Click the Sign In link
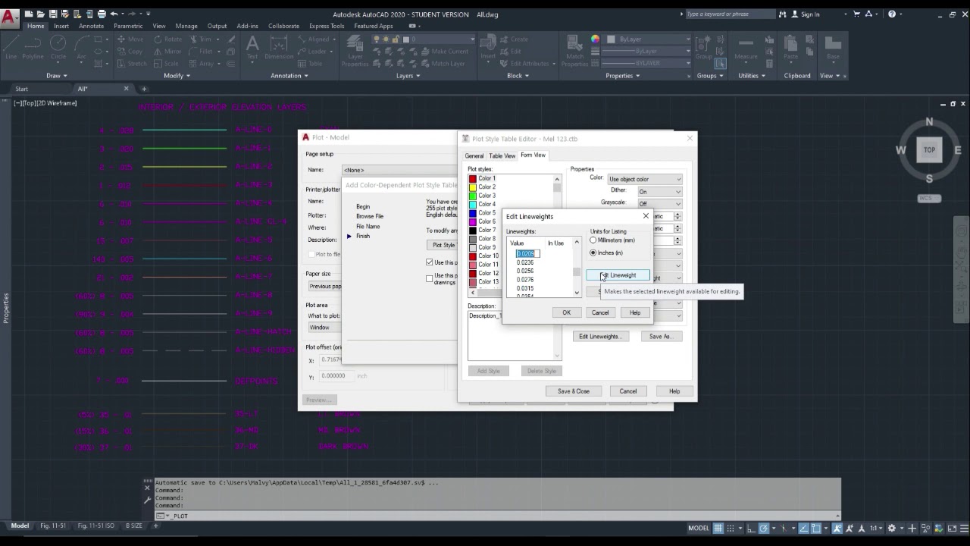The width and height of the screenshot is (970, 546). [x=810, y=14]
